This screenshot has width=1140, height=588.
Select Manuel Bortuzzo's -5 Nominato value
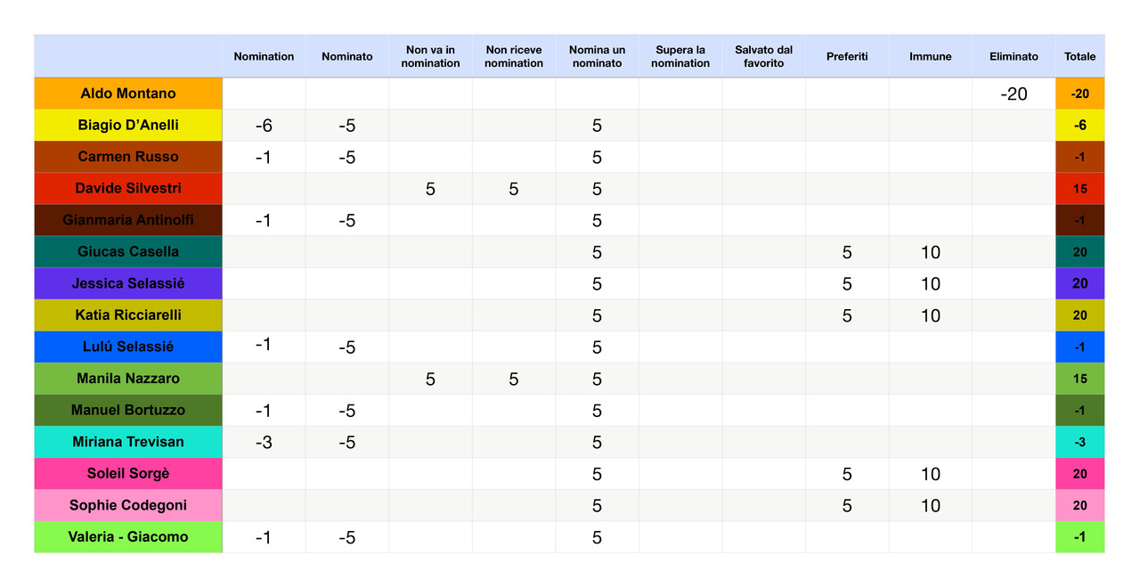[347, 411]
